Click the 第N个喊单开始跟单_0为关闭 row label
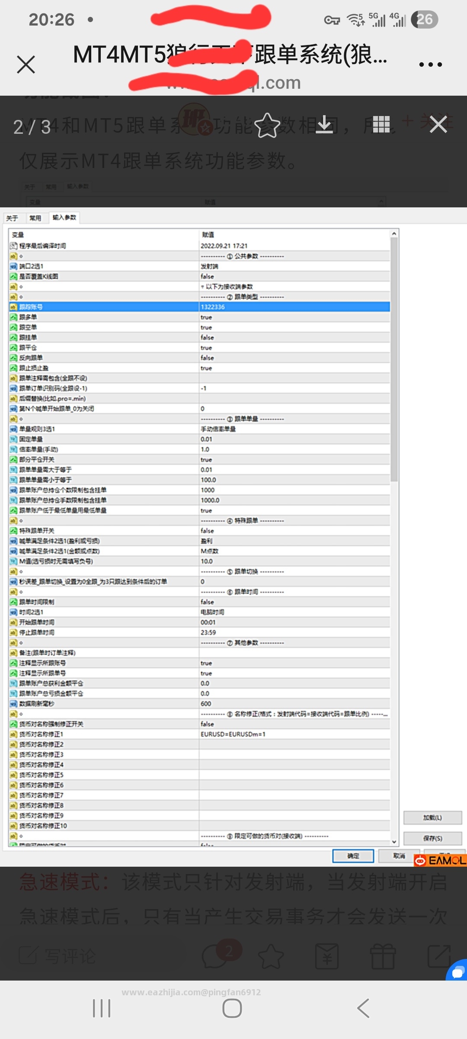Image resolution: width=467 pixels, height=1039 pixels. pos(57,409)
